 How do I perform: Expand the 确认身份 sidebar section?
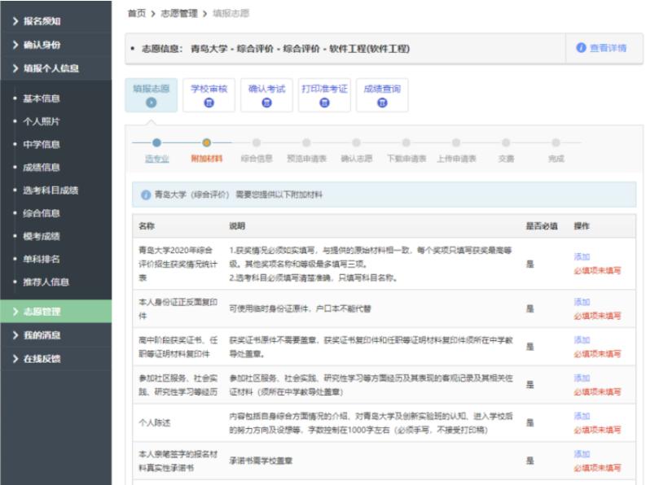[55, 45]
